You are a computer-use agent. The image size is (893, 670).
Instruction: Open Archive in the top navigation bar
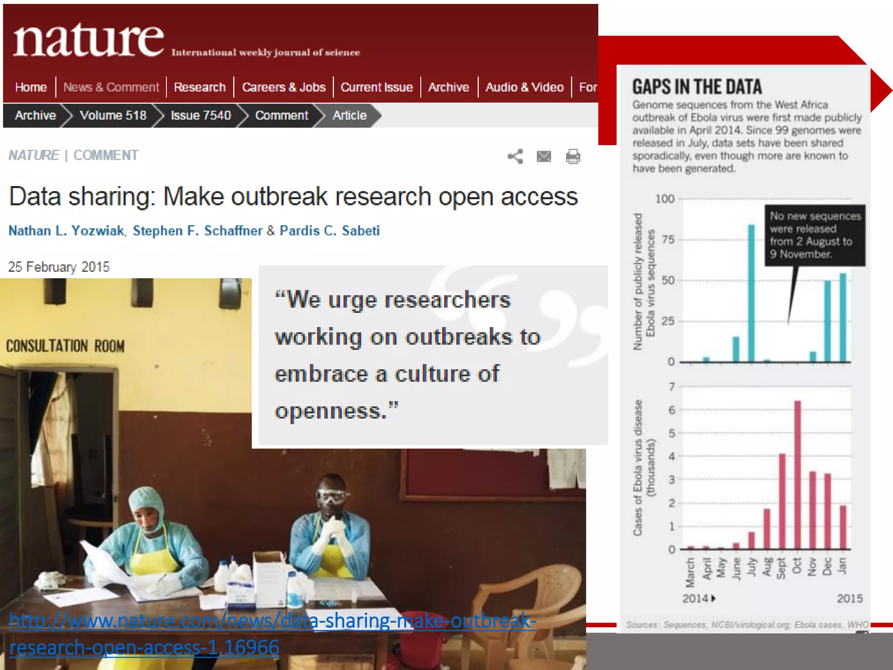point(449,87)
